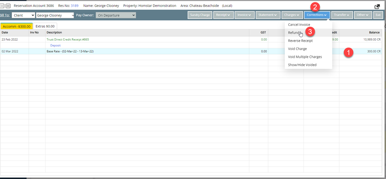This screenshot has width=386, height=179.
Task: Click the collapse minus icon beside Reservation Account
Action: click(3, 6)
